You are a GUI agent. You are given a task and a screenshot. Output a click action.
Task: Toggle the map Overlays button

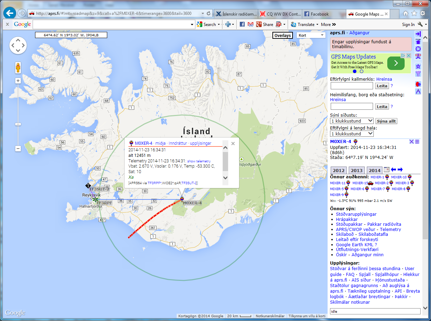coord(282,35)
